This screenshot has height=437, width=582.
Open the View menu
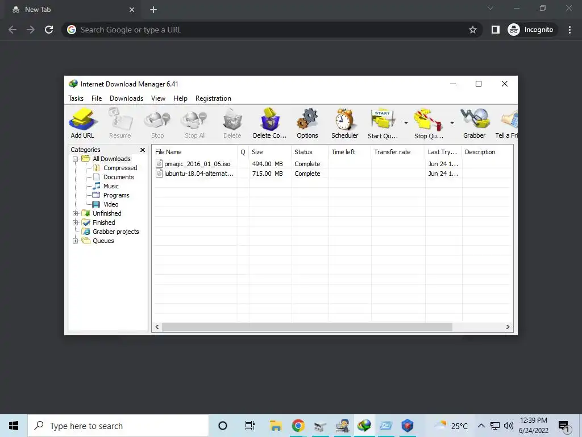[158, 98]
